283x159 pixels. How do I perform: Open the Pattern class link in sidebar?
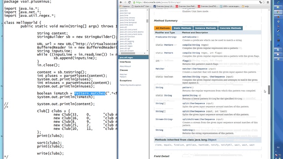point(123,77)
